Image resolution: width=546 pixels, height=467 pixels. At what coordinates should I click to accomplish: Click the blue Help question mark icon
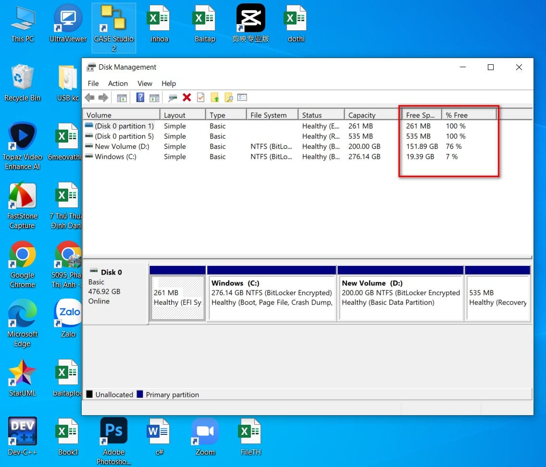click(x=140, y=97)
